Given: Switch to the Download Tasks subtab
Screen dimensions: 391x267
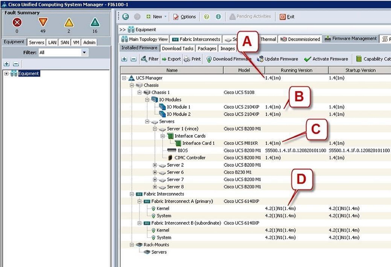Looking at the screenshot, I should 177,49.
